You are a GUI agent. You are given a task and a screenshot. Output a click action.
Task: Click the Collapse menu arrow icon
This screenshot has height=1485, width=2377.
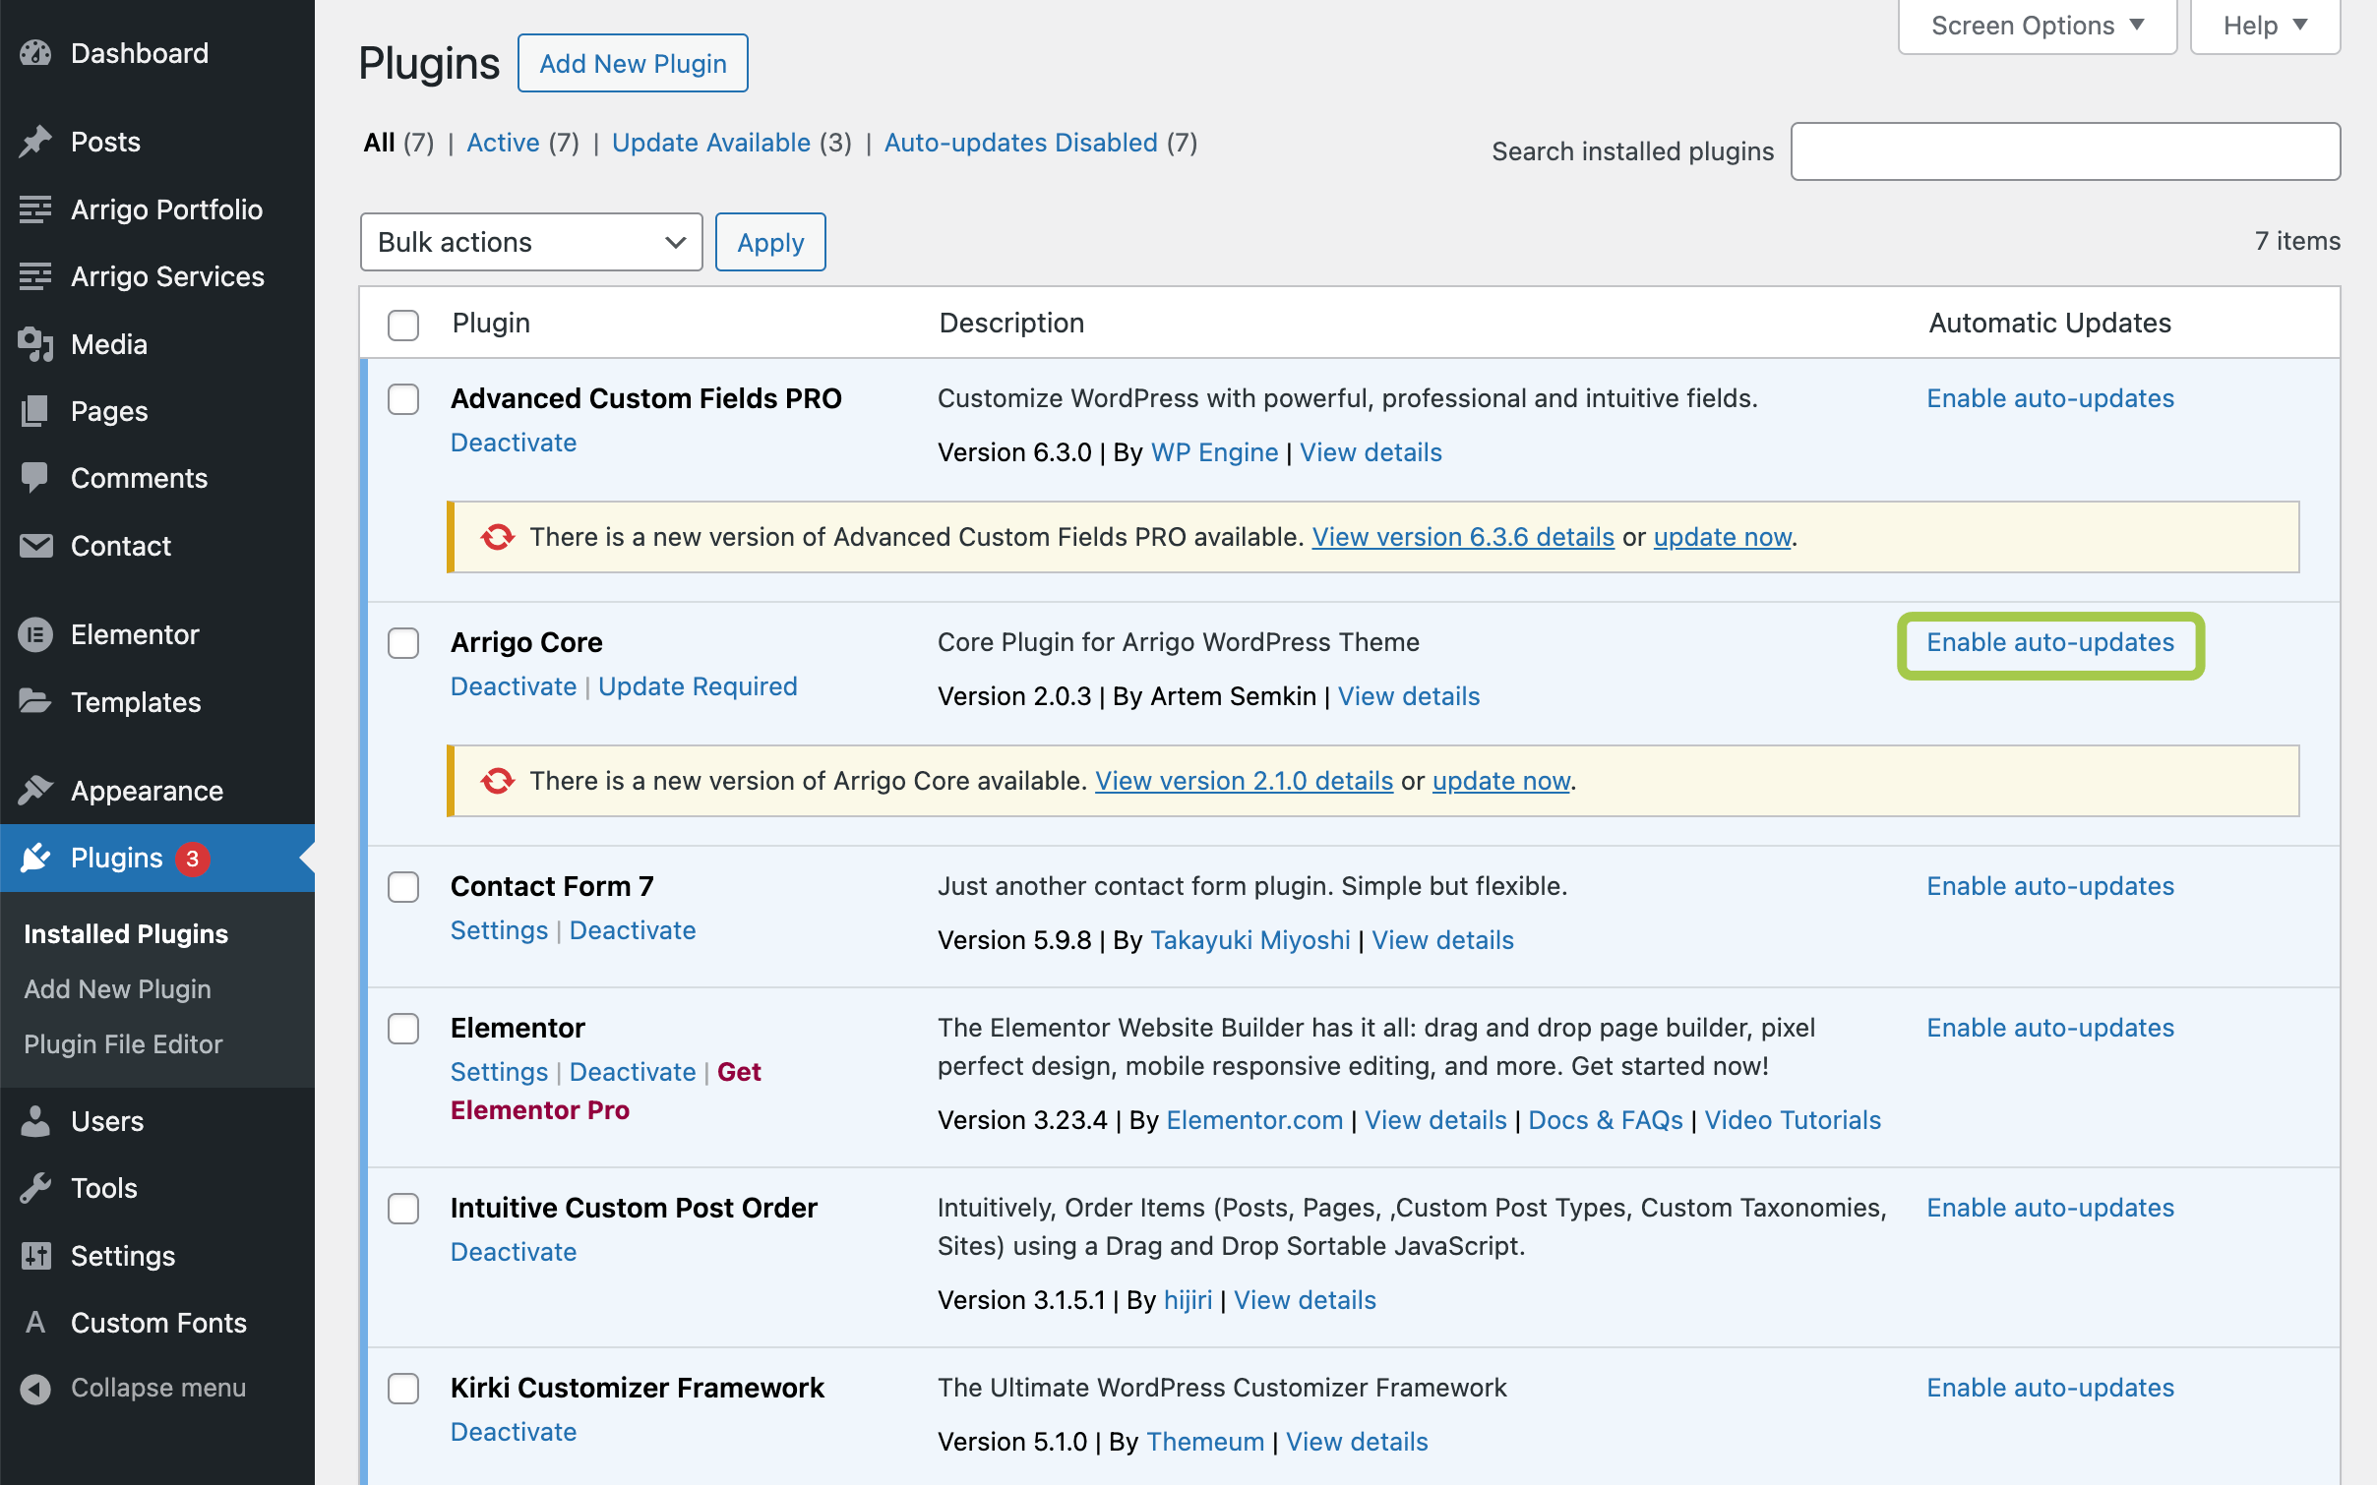coord(35,1388)
